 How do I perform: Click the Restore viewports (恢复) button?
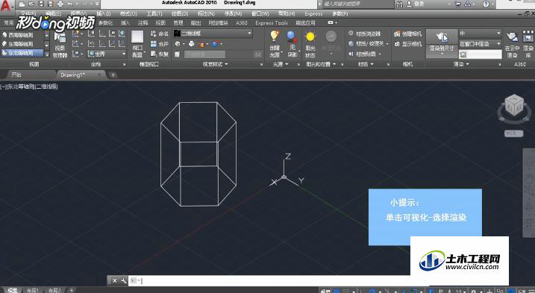[160, 54]
